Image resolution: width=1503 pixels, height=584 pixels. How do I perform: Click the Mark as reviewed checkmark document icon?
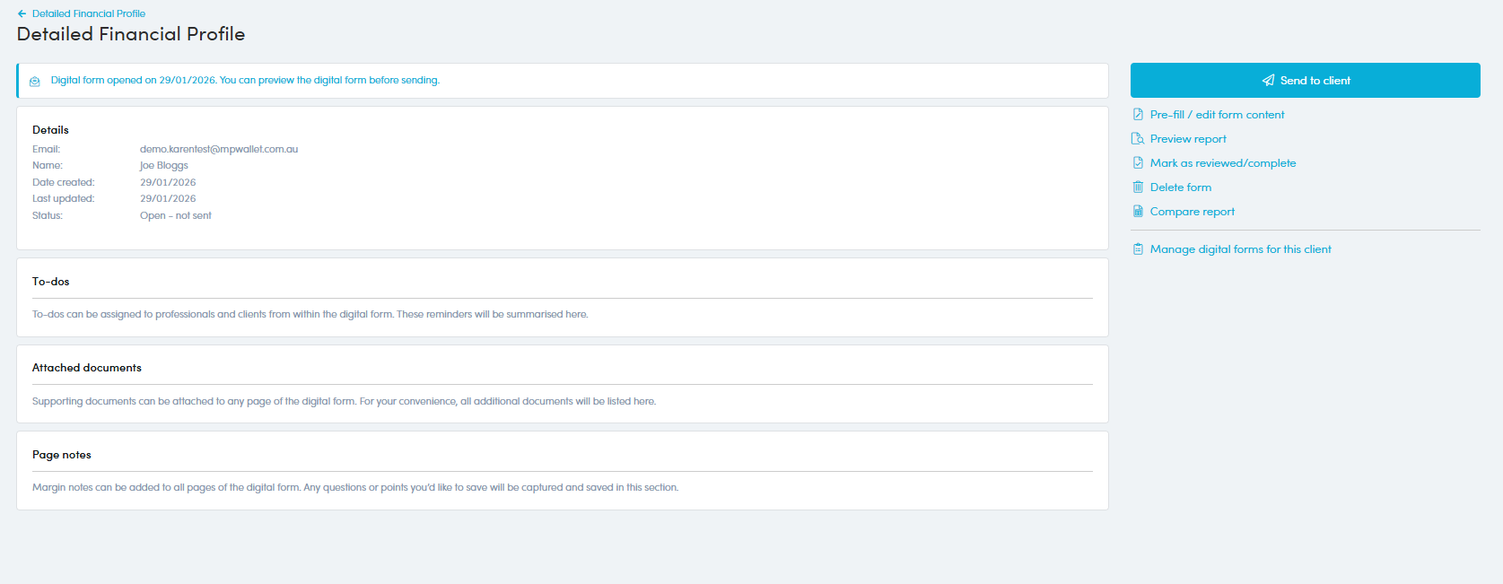tap(1138, 163)
